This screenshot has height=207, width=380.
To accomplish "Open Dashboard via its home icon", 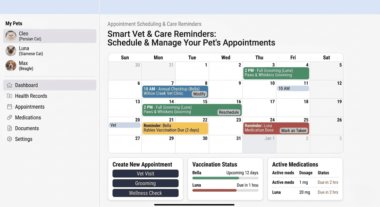I will tap(9, 85).
